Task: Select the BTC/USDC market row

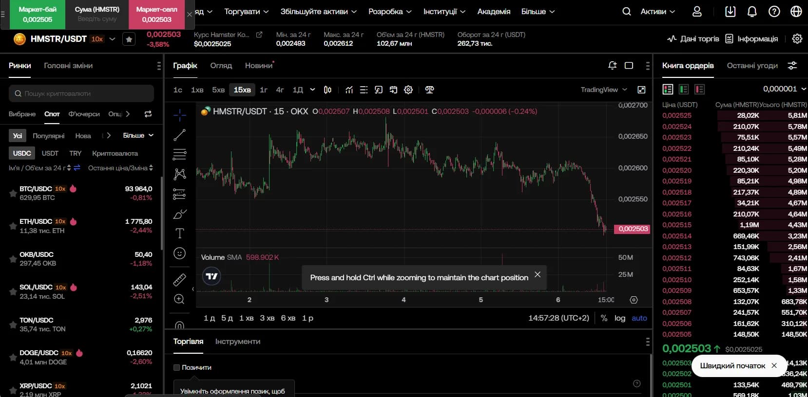Action: [x=80, y=193]
